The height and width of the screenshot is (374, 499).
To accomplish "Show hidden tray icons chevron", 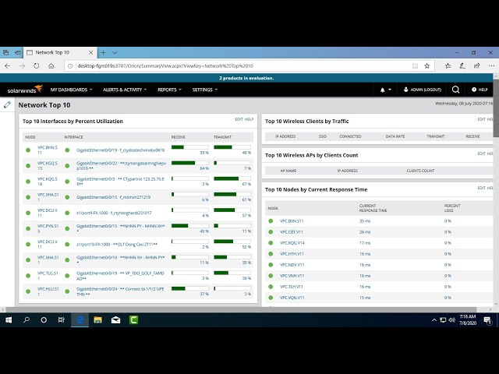I will tap(434, 320).
